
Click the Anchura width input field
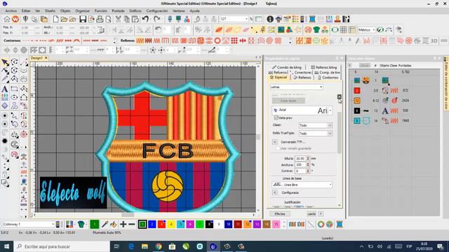300,164
